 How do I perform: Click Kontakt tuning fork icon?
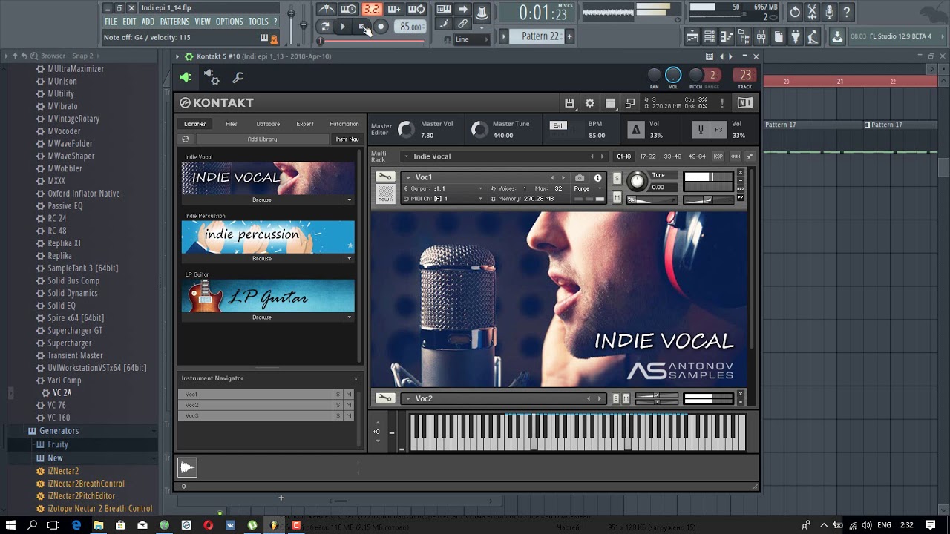700,130
